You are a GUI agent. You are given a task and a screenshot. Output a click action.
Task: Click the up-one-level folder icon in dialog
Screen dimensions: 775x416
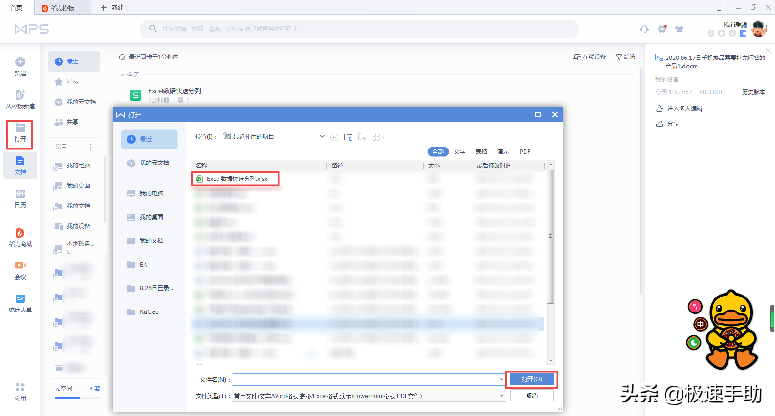348,137
